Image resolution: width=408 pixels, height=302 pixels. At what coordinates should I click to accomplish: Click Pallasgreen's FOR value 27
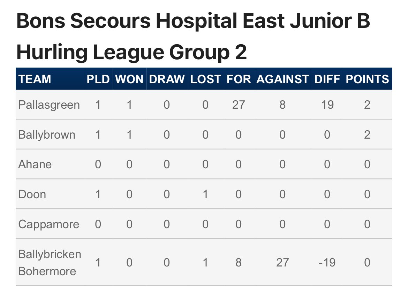coord(239,105)
